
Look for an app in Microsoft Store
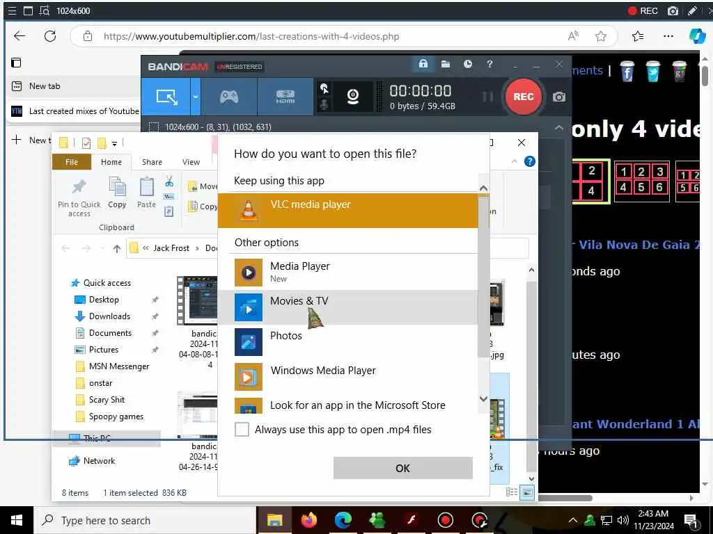click(x=348, y=405)
